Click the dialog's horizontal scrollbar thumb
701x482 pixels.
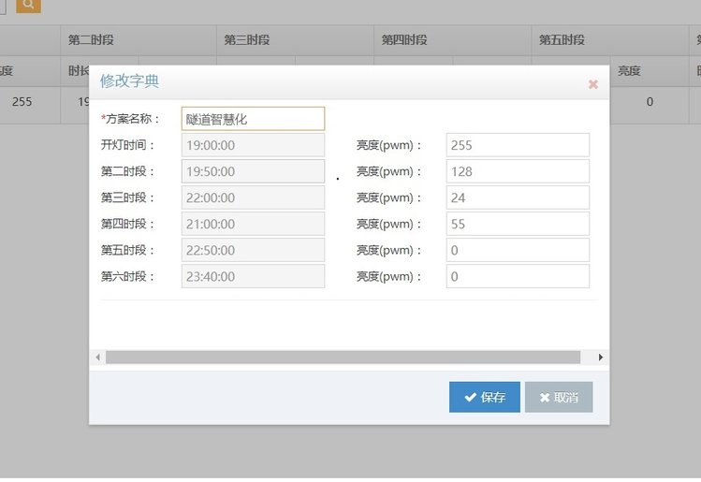click(343, 358)
